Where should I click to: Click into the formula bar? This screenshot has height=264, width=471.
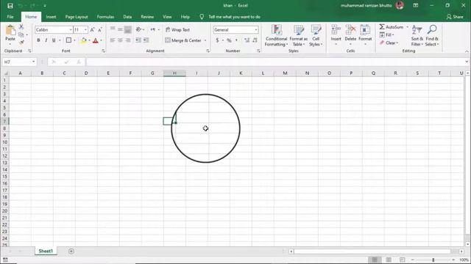[275, 62]
